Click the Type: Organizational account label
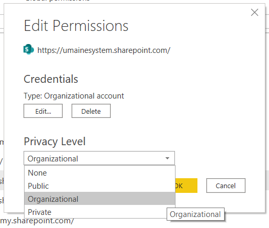The width and height of the screenshot is (269, 228). pyautogui.click(x=74, y=96)
